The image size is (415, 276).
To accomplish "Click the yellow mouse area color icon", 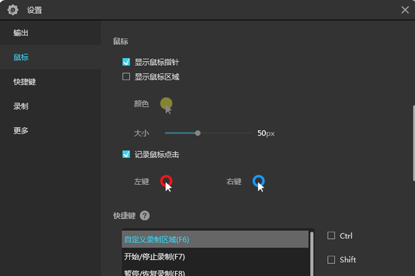I will click(x=166, y=104).
